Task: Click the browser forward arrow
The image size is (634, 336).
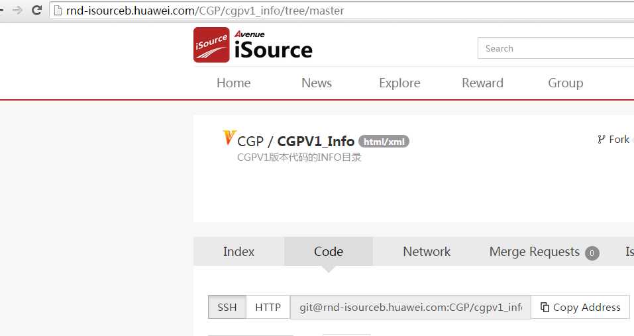Action: pos(17,10)
